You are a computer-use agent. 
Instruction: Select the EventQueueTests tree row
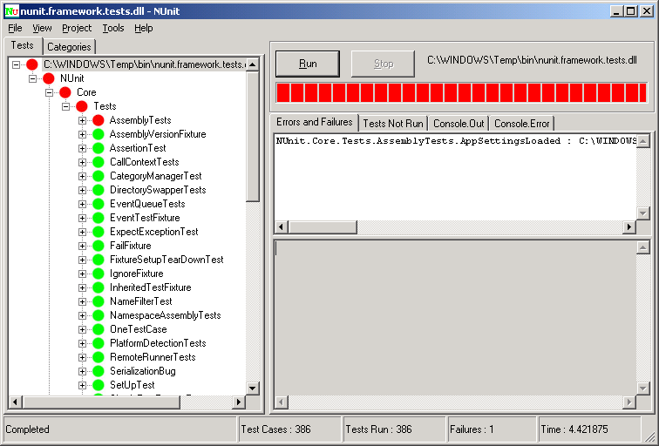147,204
